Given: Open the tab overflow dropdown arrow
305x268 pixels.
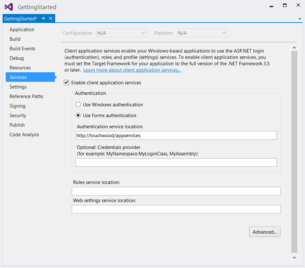Looking at the screenshot, I should (300, 19).
